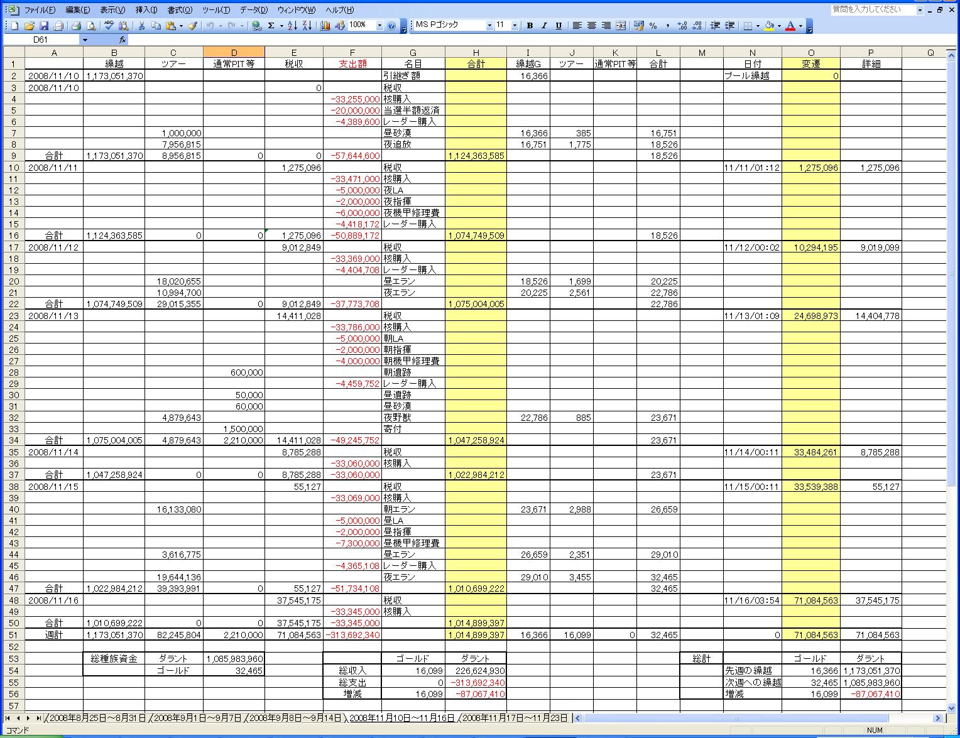Align cell text to the right
Screen dimensions: 960x738
click(x=606, y=26)
